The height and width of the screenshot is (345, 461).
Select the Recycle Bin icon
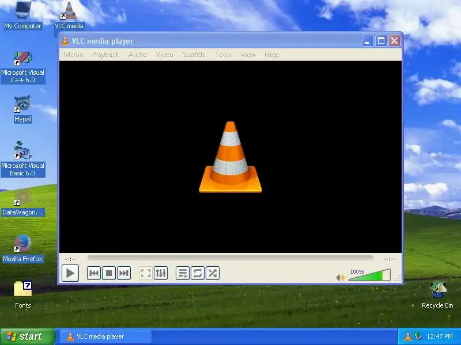click(x=437, y=294)
